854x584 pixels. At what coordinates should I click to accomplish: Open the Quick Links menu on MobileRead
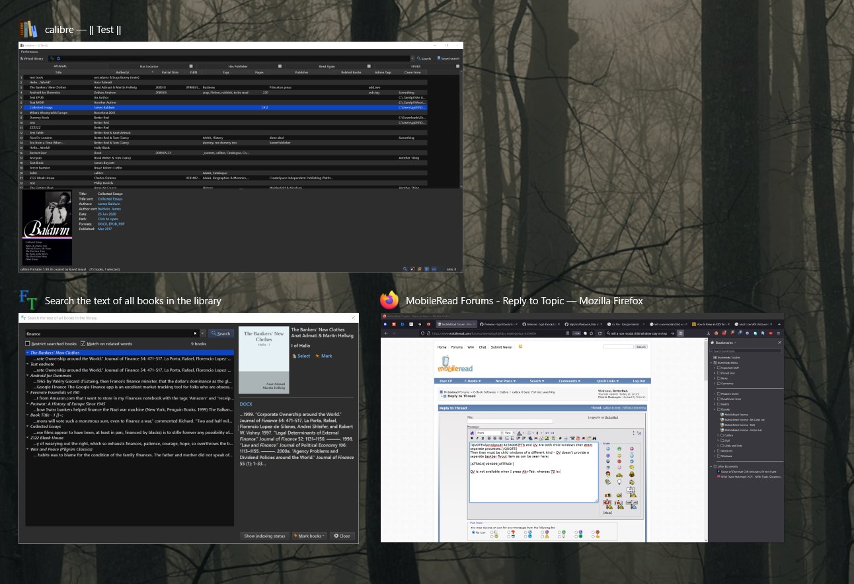click(x=607, y=381)
